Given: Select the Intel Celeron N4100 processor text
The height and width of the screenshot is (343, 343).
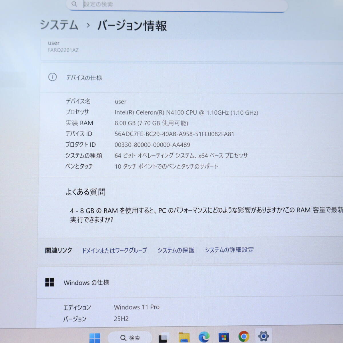Looking at the screenshot, I should tap(186, 113).
